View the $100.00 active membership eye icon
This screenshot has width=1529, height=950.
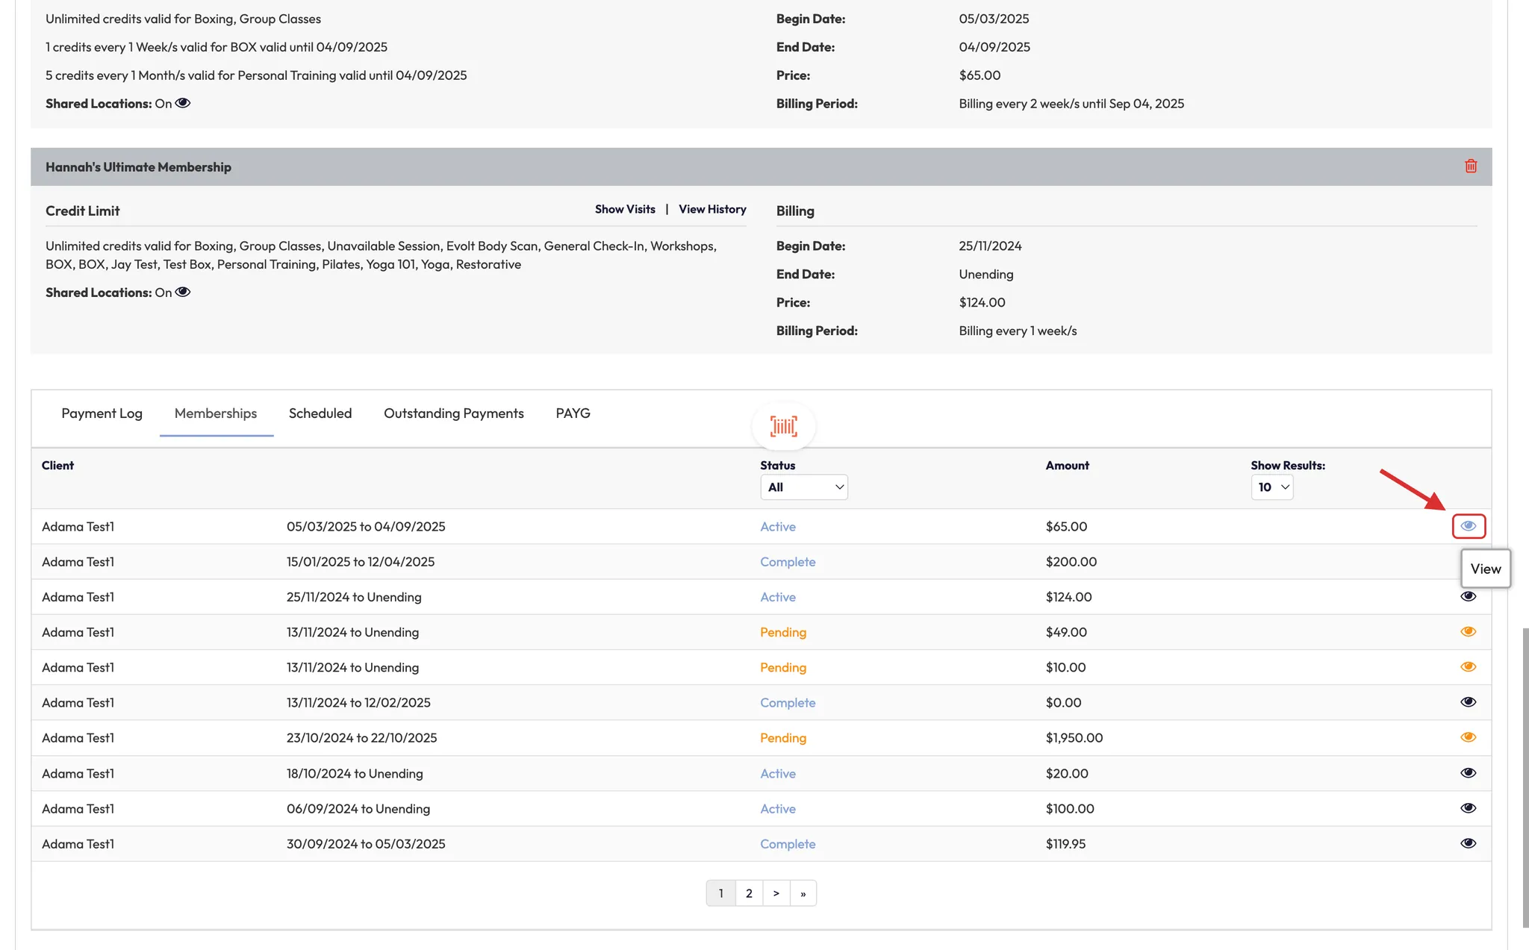[1468, 808]
